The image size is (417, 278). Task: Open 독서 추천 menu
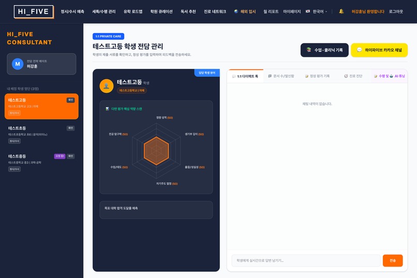click(188, 11)
